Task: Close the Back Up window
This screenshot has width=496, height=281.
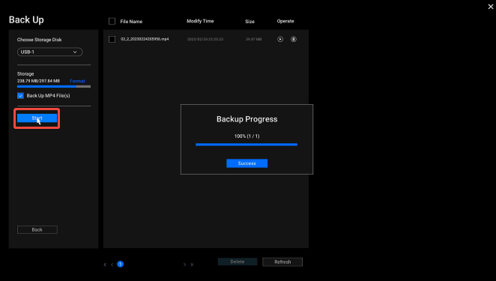Action: pos(491,7)
